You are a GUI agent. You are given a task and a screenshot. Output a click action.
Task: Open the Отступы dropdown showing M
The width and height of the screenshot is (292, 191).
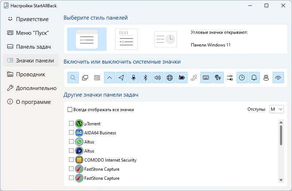277,109
